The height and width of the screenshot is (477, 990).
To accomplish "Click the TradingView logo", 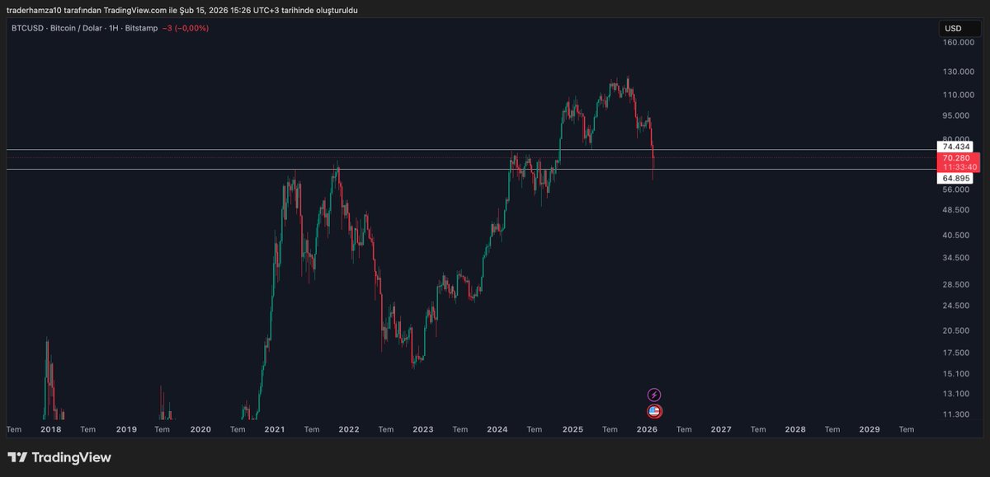I will [60, 456].
